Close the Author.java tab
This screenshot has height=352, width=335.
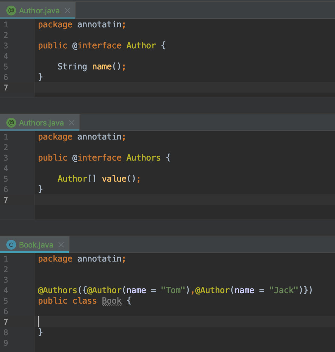[67, 10]
